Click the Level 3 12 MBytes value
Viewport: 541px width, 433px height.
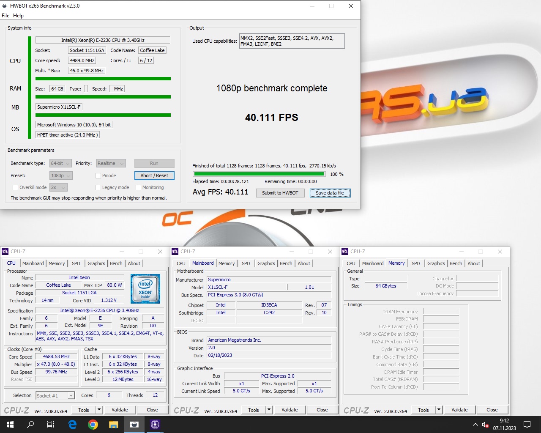point(123,379)
